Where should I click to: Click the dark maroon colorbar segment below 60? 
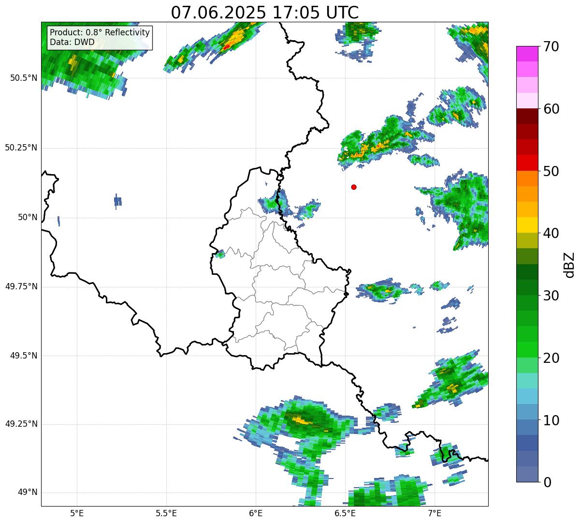[527, 116]
